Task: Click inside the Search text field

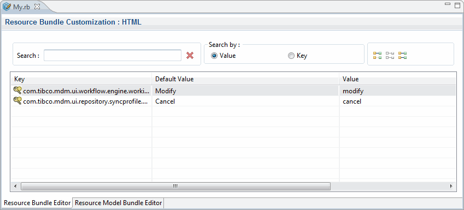Action: pyautogui.click(x=113, y=55)
